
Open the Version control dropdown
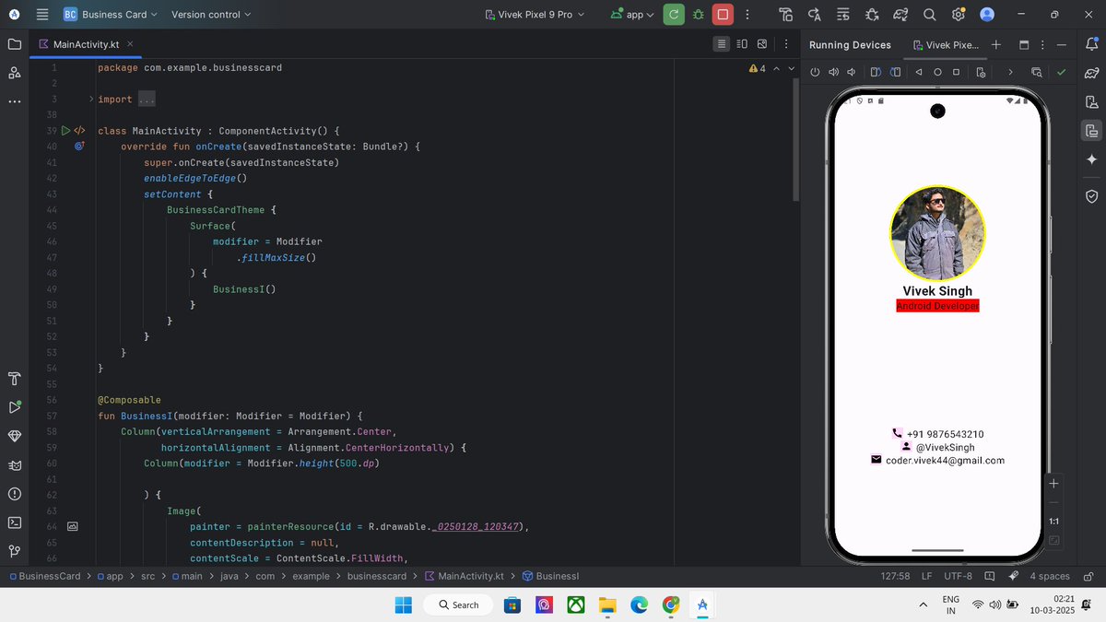212,15
